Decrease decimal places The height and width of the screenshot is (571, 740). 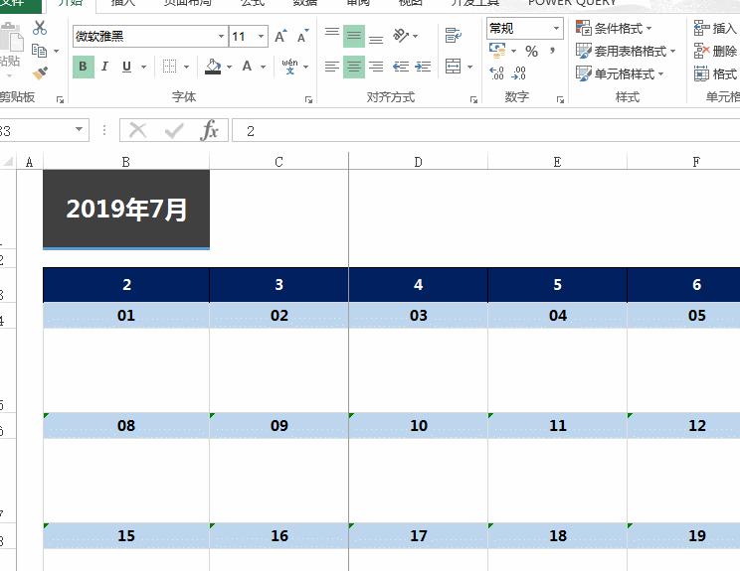click(518, 73)
